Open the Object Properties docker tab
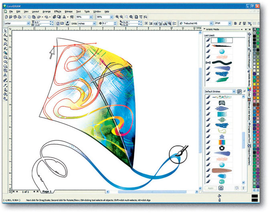Screen dimensions: 269x214 249,155
